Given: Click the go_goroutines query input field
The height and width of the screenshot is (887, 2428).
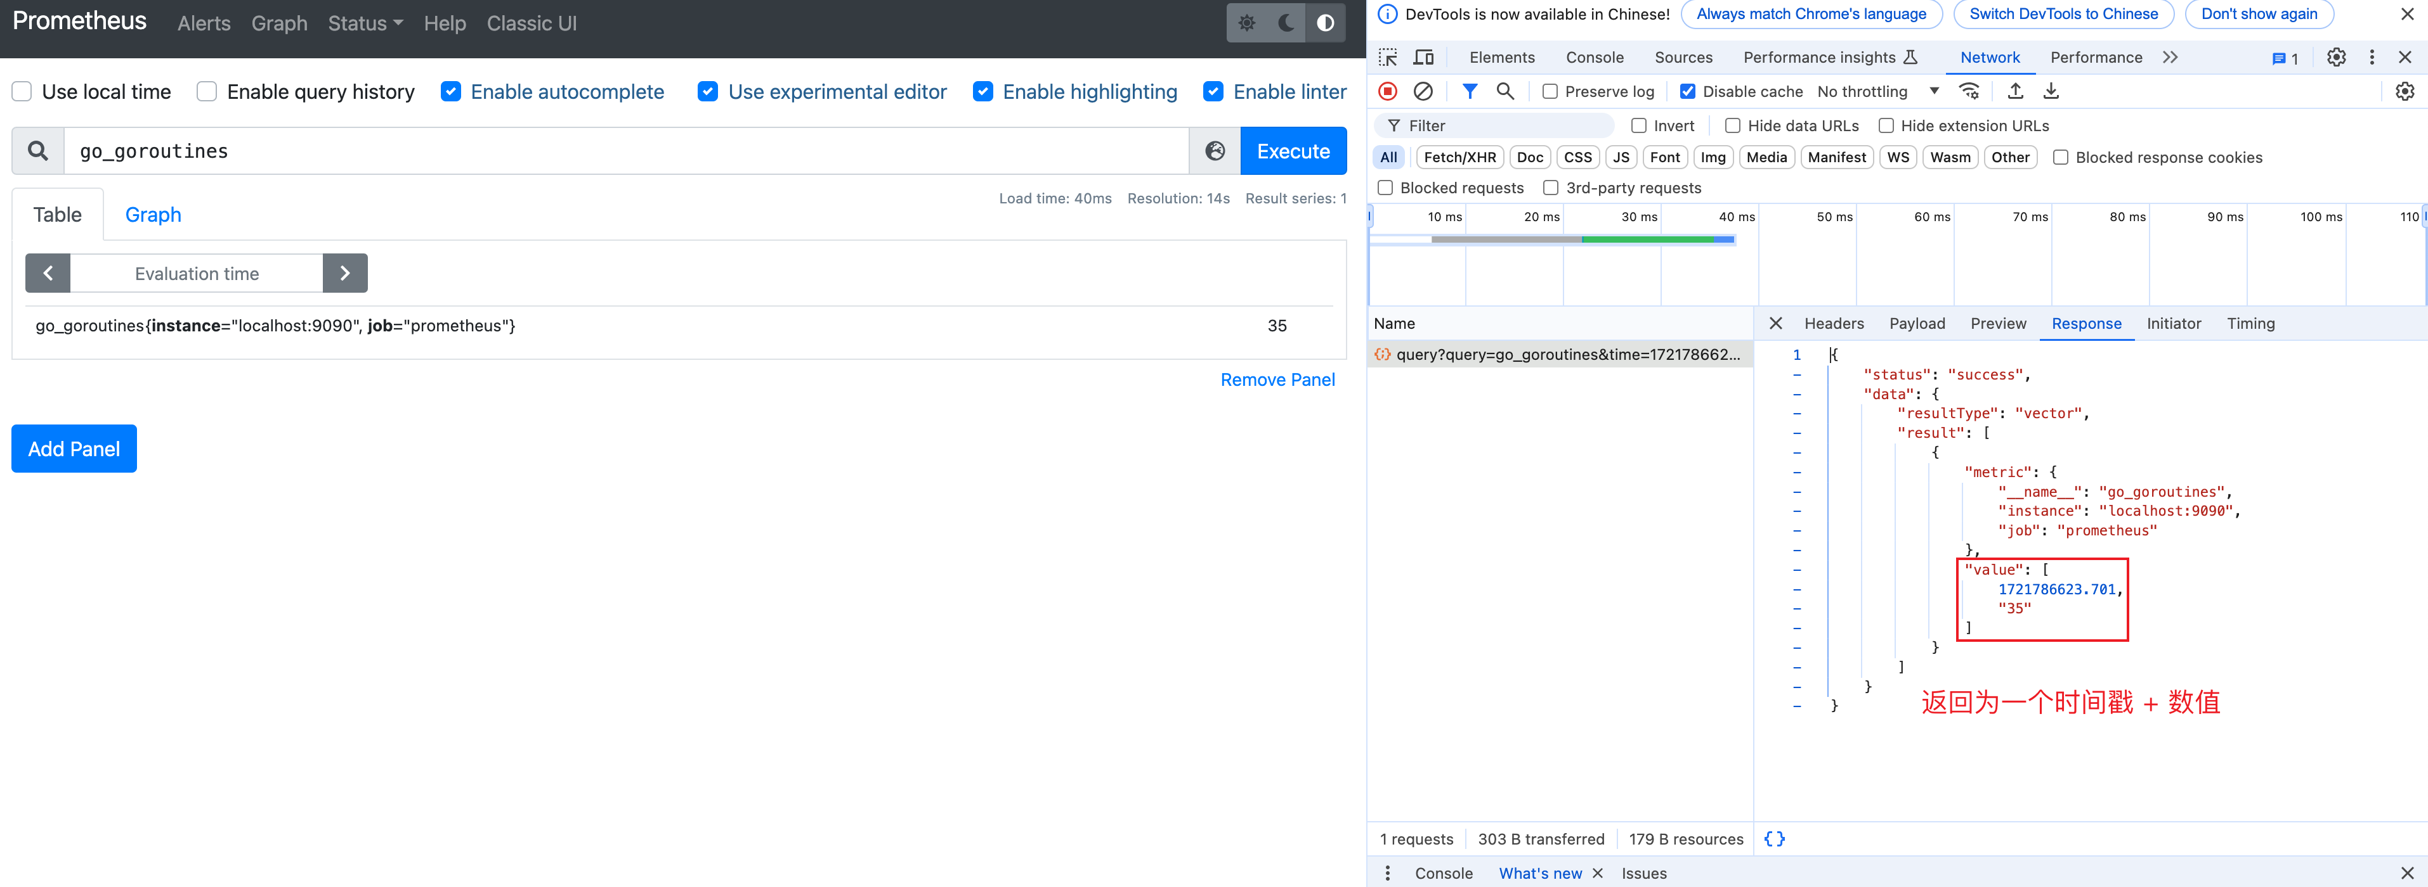Looking at the screenshot, I should click(x=622, y=151).
